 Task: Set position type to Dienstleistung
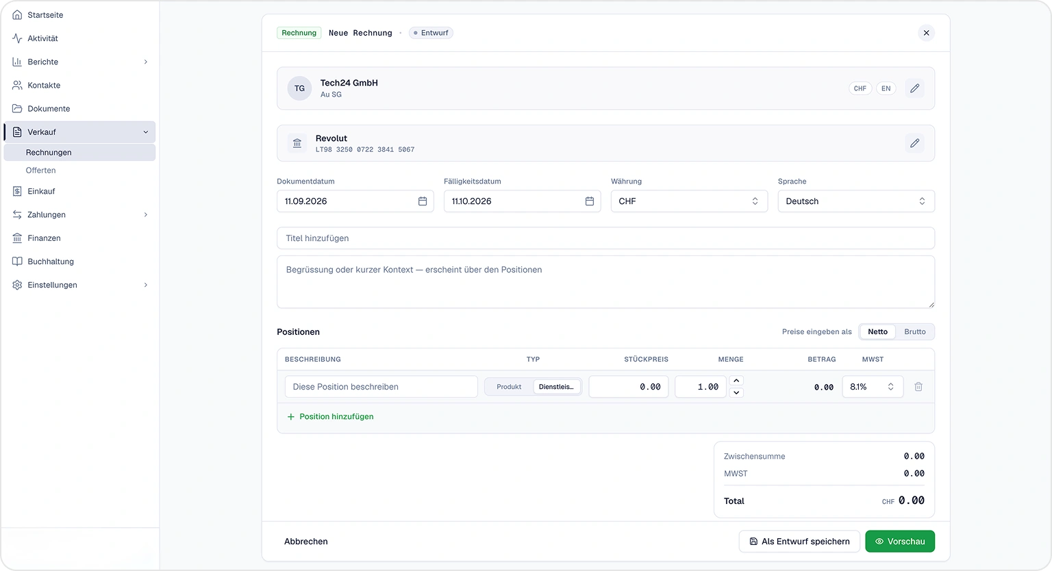pyautogui.click(x=556, y=387)
